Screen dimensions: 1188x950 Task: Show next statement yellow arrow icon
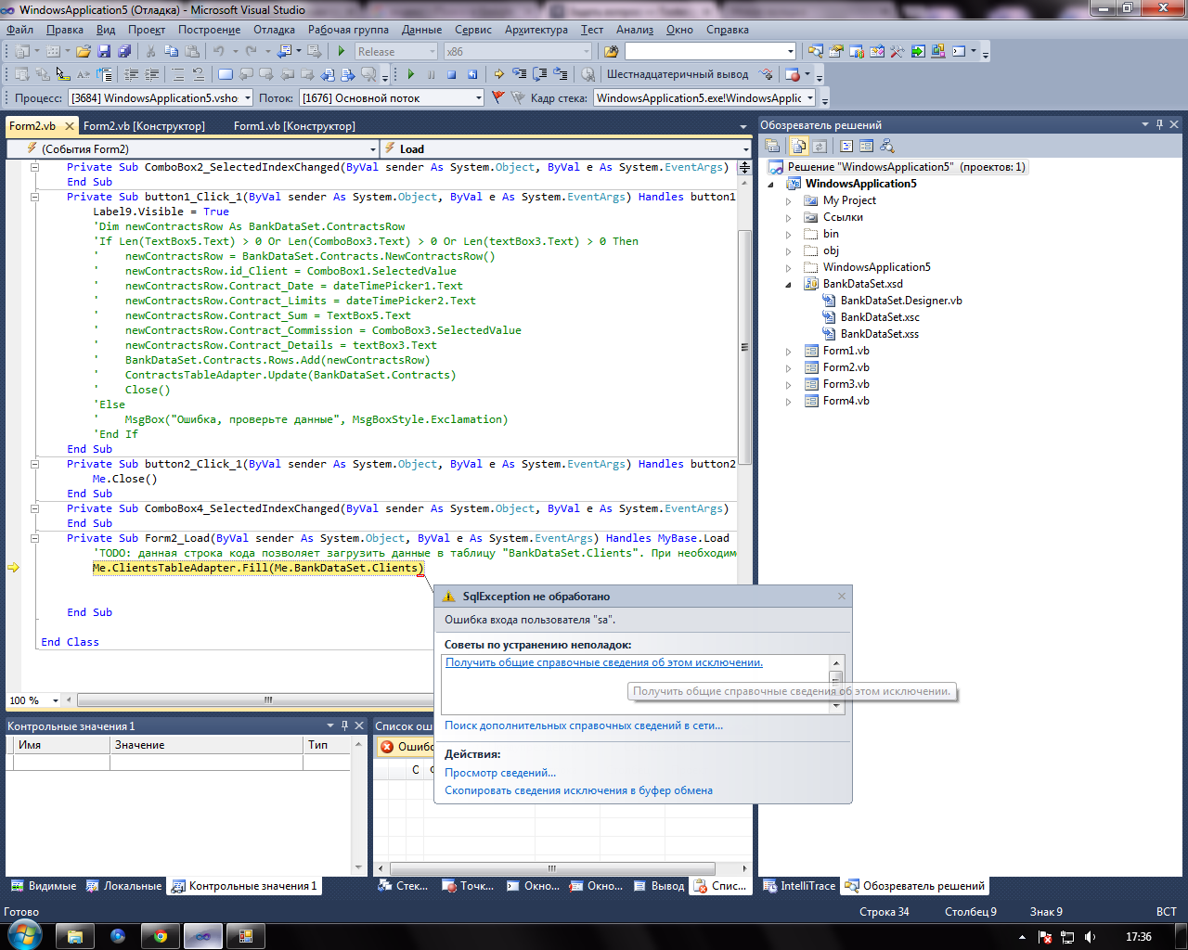(498, 74)
